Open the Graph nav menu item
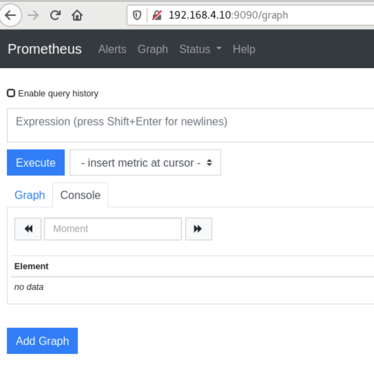Image resolution: width=374 pixels, height=367 pixels. click(153, 49)
